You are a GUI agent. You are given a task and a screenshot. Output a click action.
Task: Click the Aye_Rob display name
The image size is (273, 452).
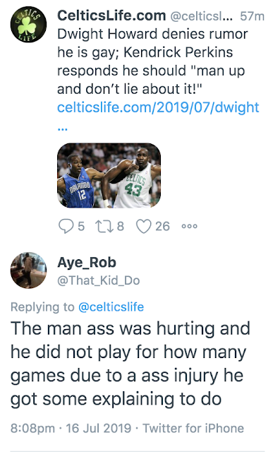click(x=87, y=262)
